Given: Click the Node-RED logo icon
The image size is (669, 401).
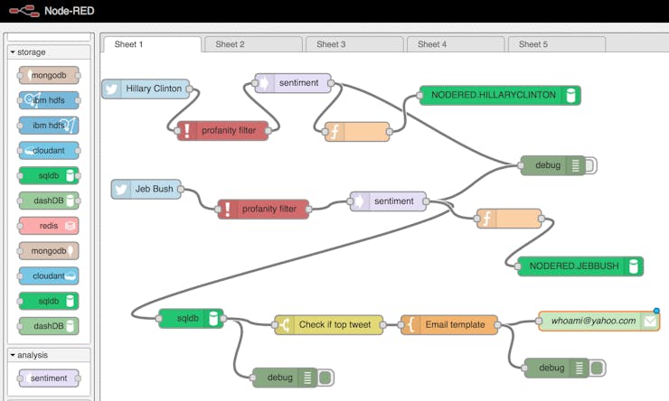Looking at the screenshot, I should (x=24, y=10).
